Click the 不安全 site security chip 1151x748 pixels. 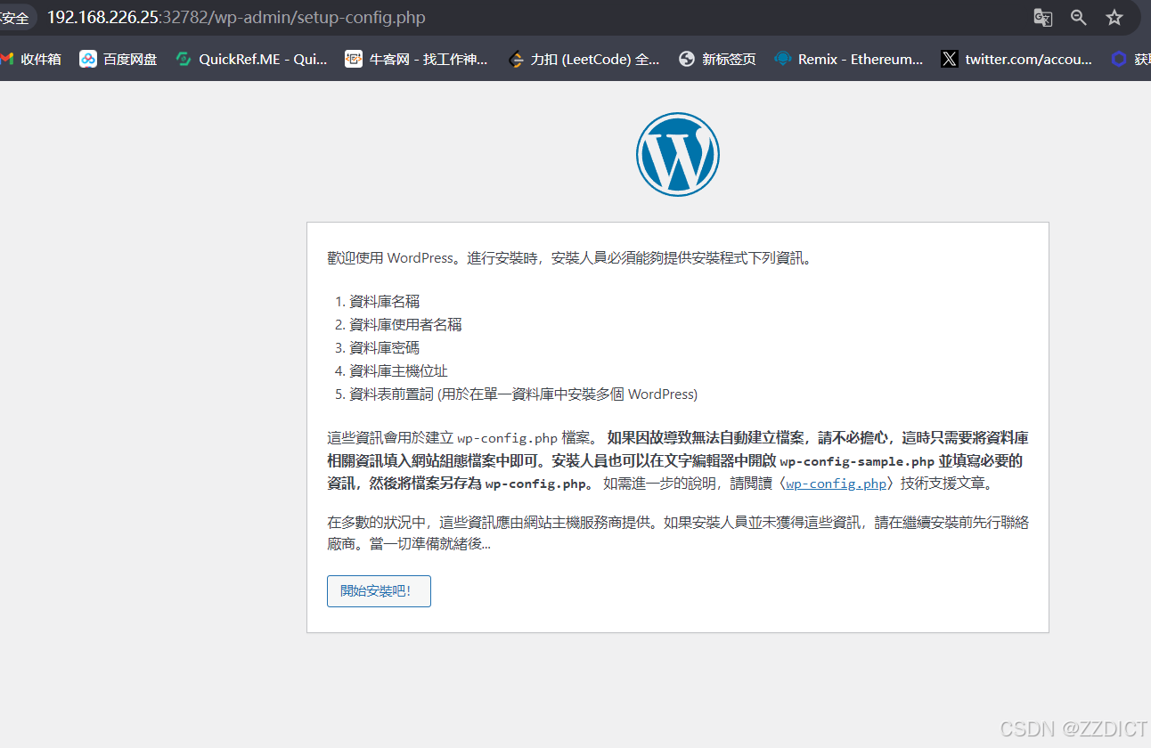point(16,18)
